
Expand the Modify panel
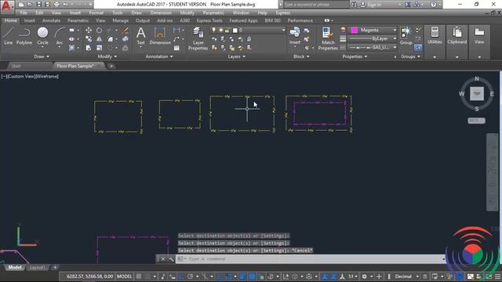(107, 56)
